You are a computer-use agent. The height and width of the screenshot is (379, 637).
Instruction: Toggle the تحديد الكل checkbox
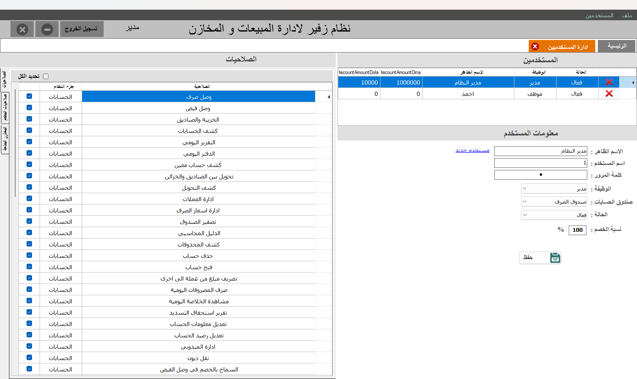point(46,76)
